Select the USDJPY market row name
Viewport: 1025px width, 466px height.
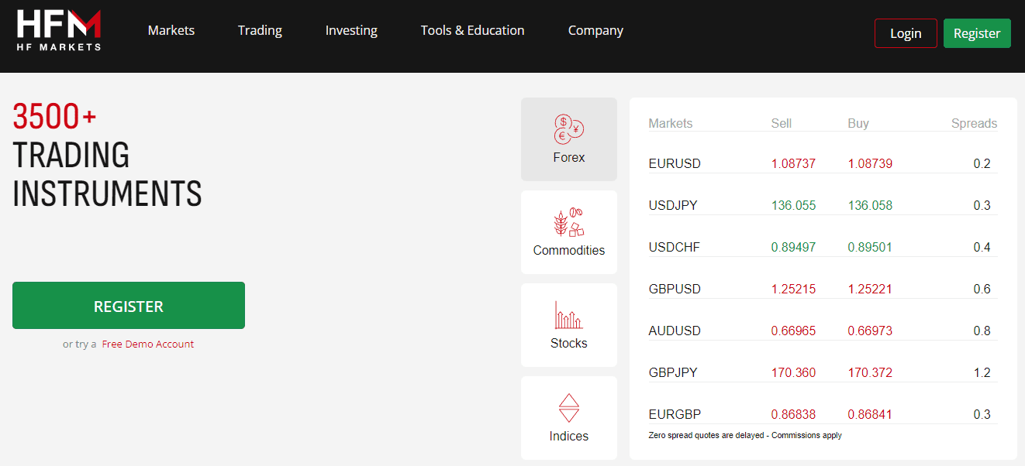click(x=673, y=206)
